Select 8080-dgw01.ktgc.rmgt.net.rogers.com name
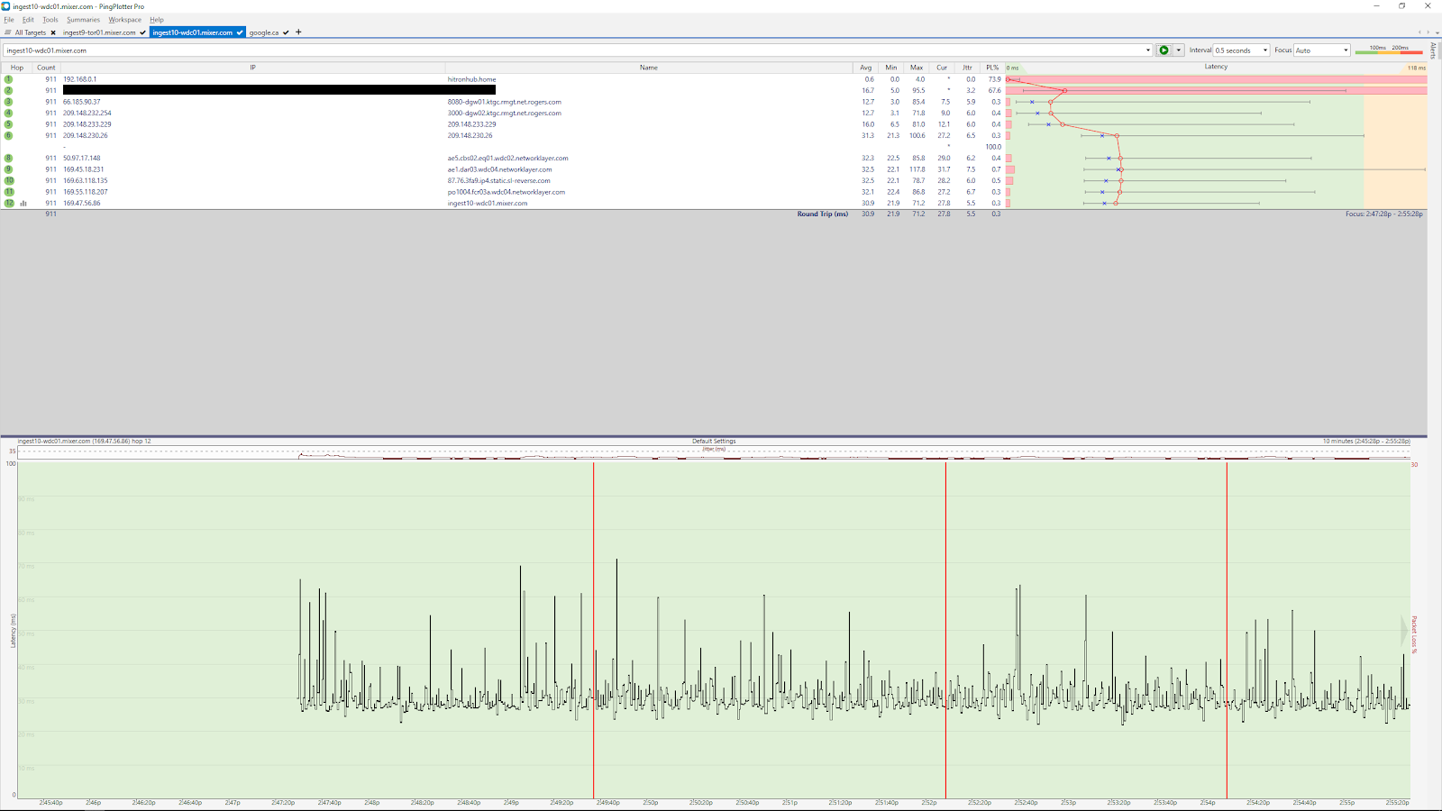This screenshot has width=1442, height=811. coord(505,102)
